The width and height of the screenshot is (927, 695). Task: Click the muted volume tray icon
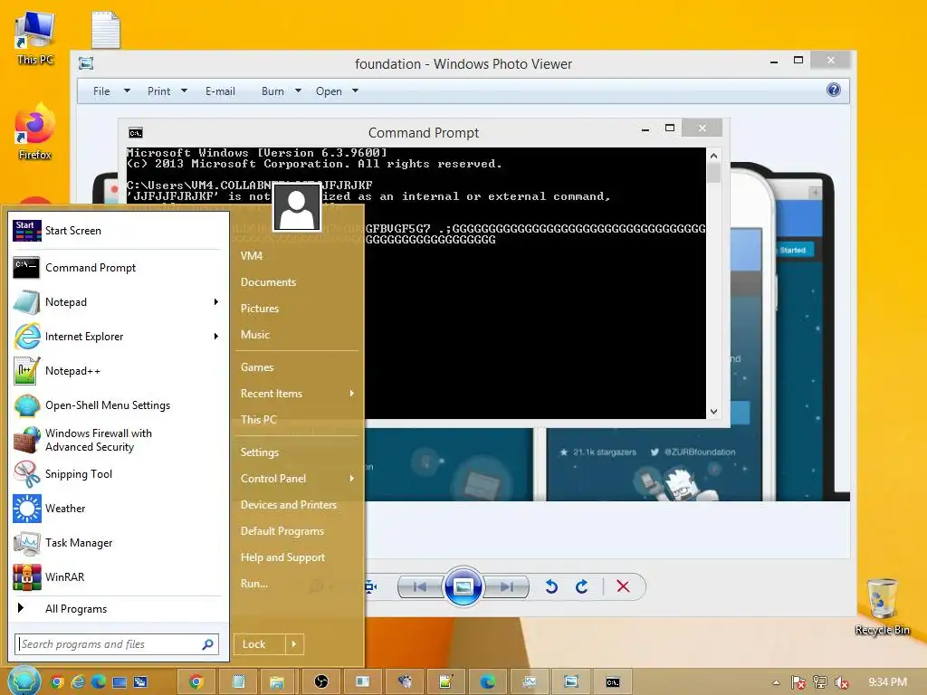click(x=842, y=682)
